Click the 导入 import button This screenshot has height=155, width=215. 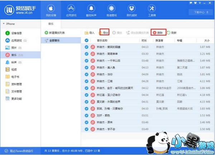tap(90, 33)
